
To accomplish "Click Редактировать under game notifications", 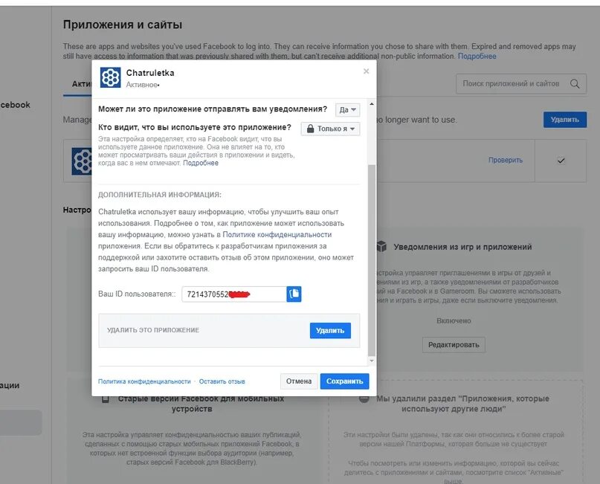I will pyautogui.click(x=454, y=345).
